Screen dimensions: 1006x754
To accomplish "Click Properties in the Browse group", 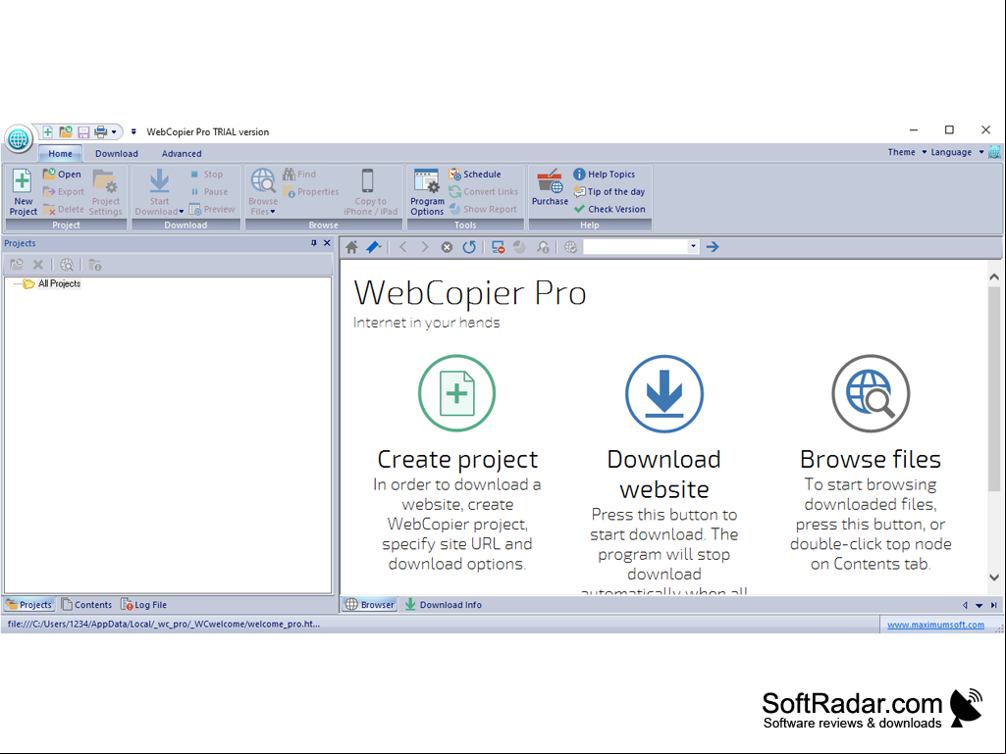I will (x=310, y=191).
